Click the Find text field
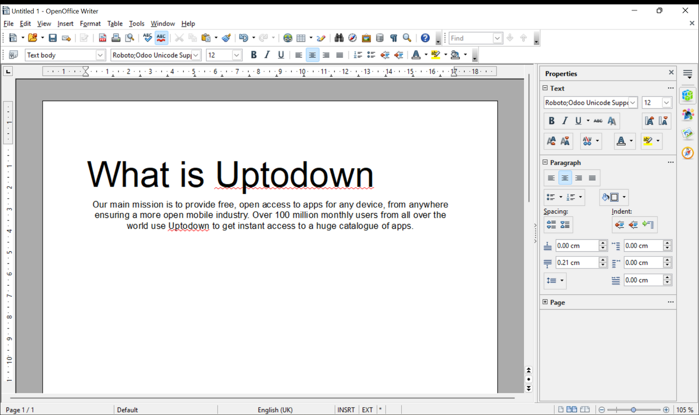Image resolution: width=699 pixels, height=415 pixels. click(x=471, y=38)
